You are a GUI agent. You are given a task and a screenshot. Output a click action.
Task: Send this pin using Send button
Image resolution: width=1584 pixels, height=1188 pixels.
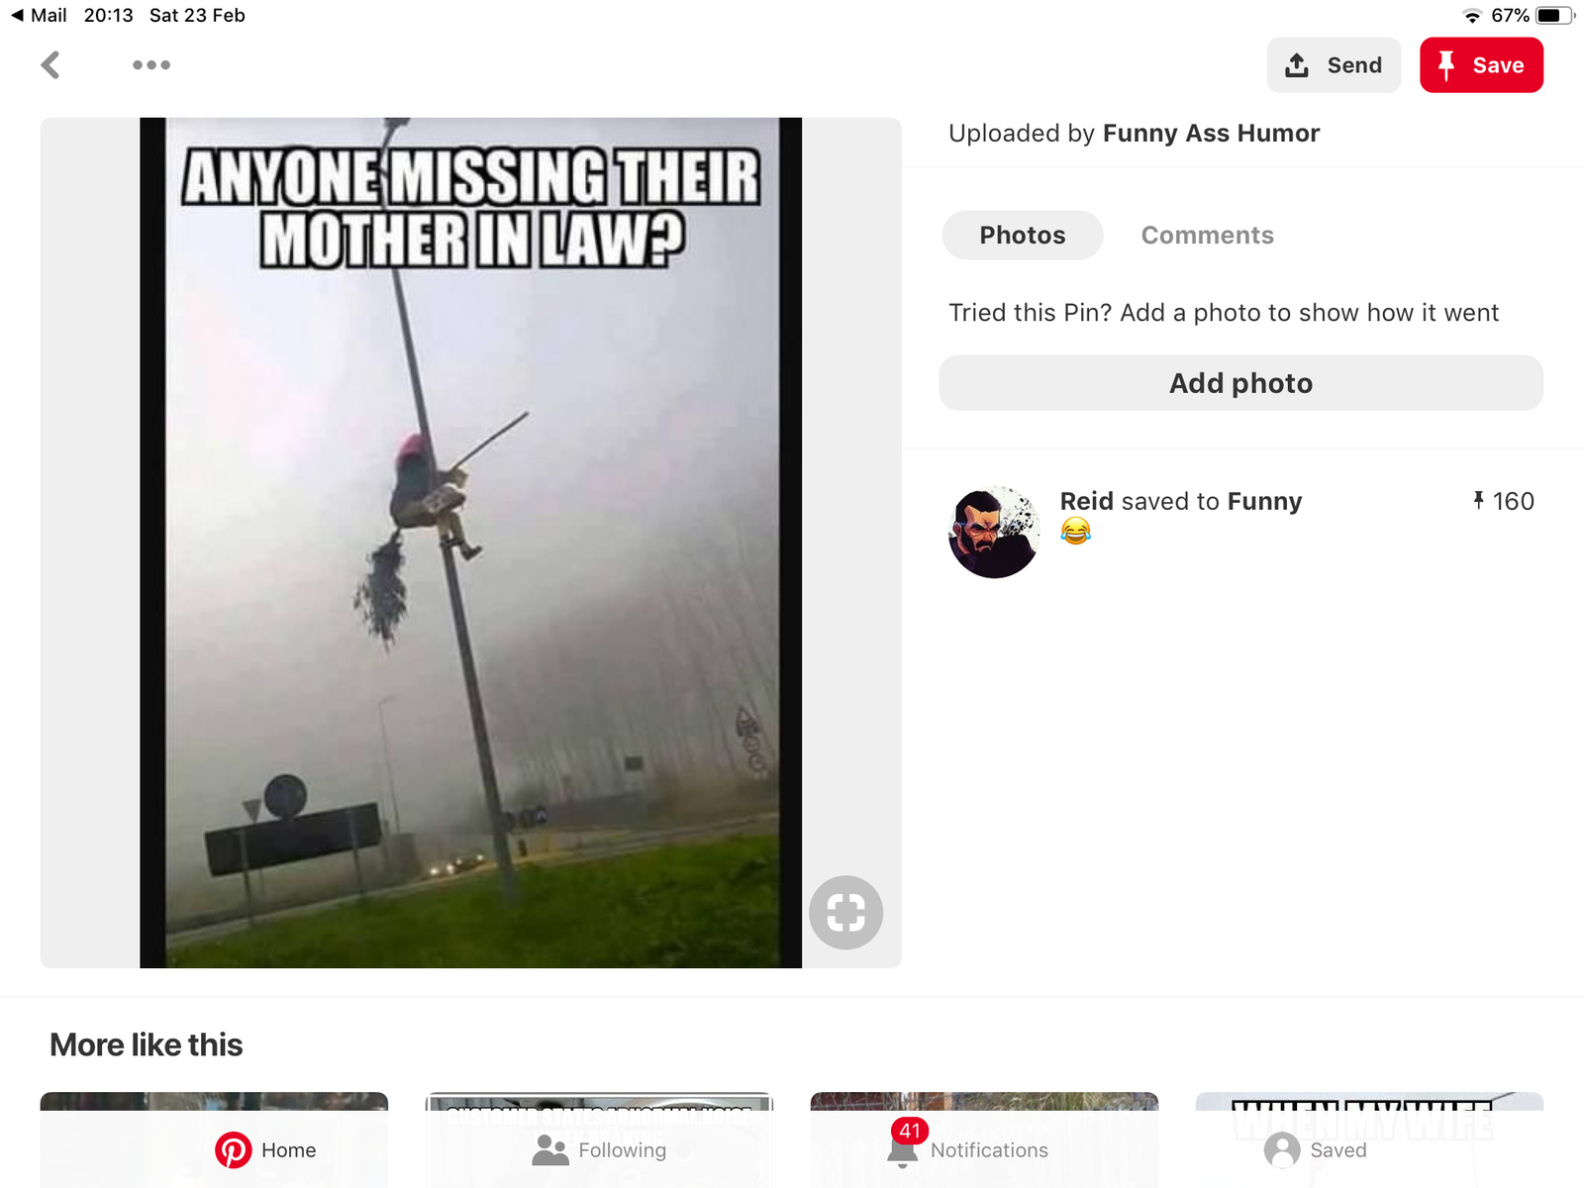tap(1334, 65)
